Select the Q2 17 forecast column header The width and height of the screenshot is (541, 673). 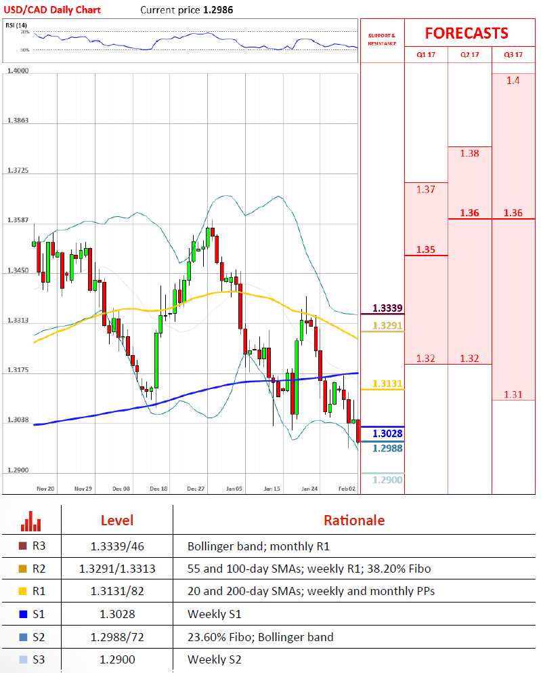[x=469, y=54]
